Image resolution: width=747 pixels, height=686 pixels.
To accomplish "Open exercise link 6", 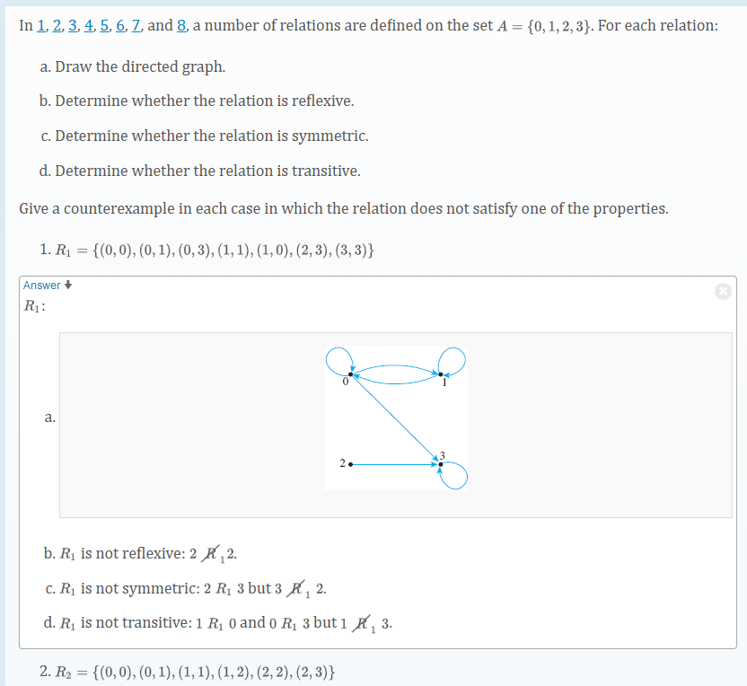I will click(x=119, y=25).
